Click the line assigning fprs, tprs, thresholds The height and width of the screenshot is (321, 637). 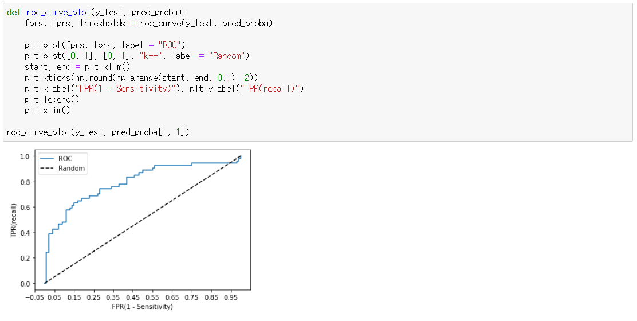pyautogui.click(x=148, y=24)
